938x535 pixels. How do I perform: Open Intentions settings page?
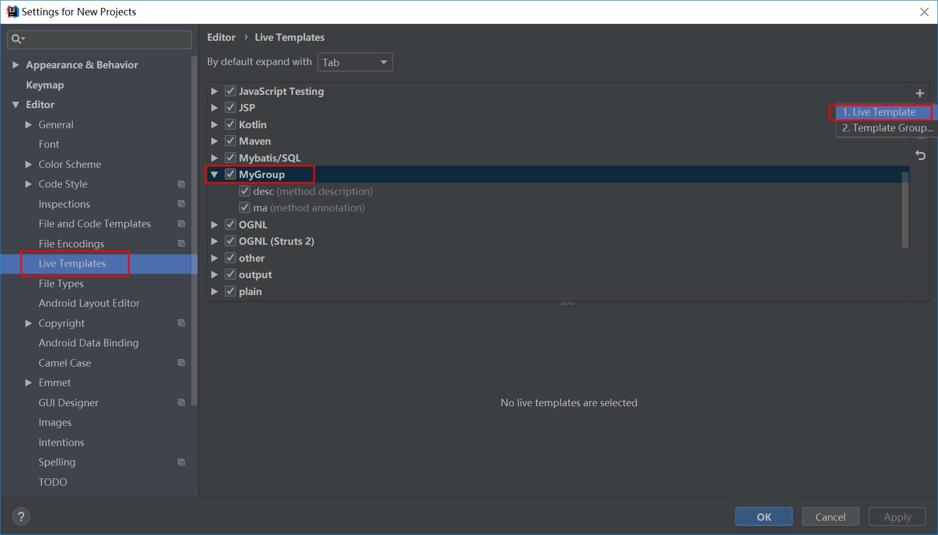[61, 442]
